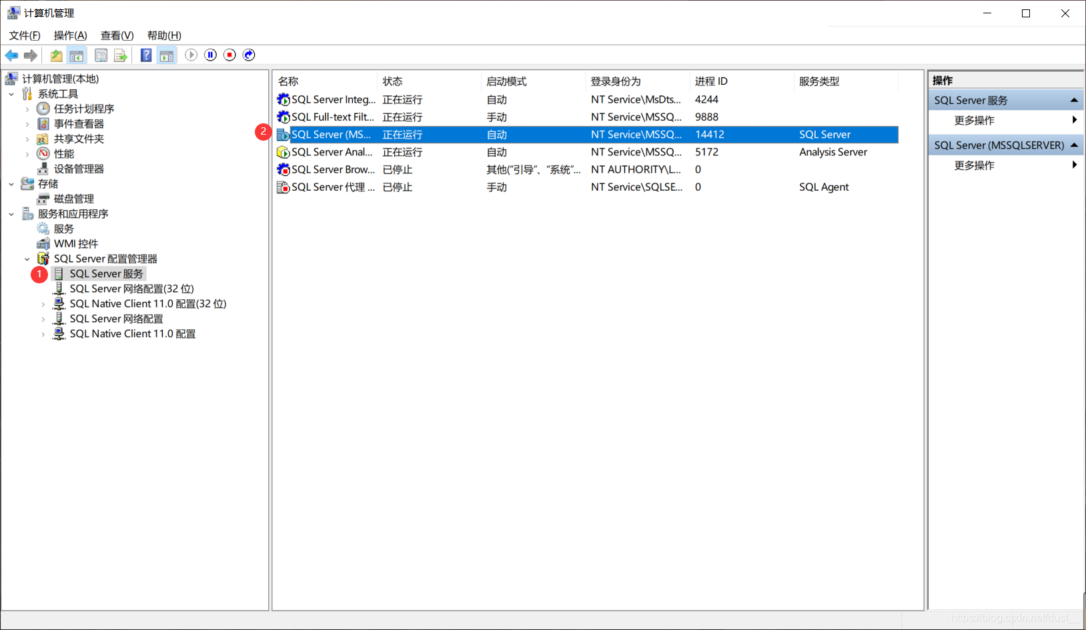1086x630 pixels.
Task: Collapse the 系统工具 tree node
Action: [x=11, y=94]
